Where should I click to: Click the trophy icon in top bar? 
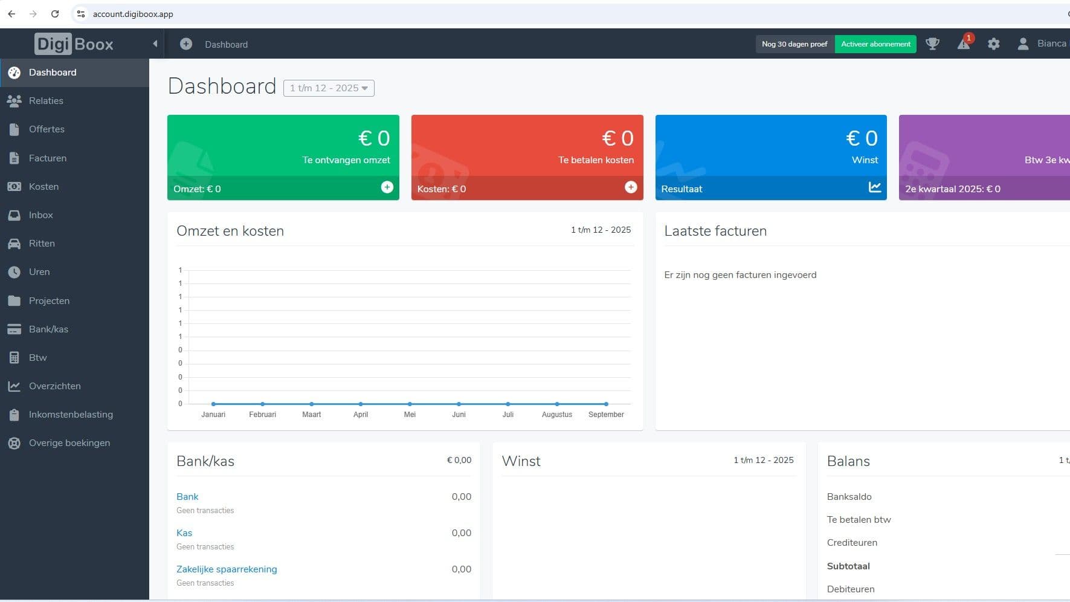[932, 44]
